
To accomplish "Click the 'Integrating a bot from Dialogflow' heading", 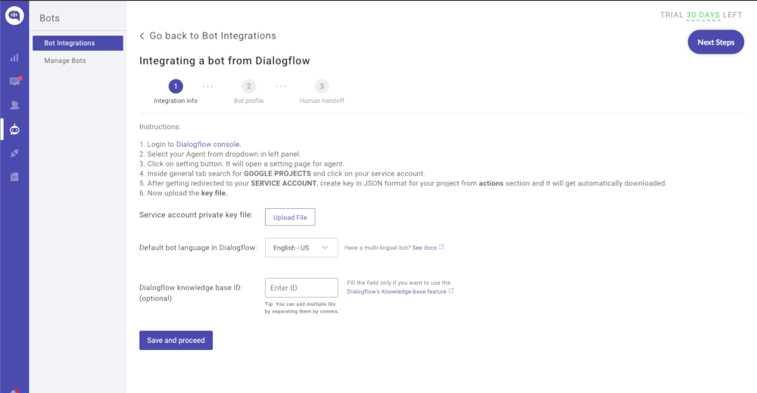I will point(225,61).
